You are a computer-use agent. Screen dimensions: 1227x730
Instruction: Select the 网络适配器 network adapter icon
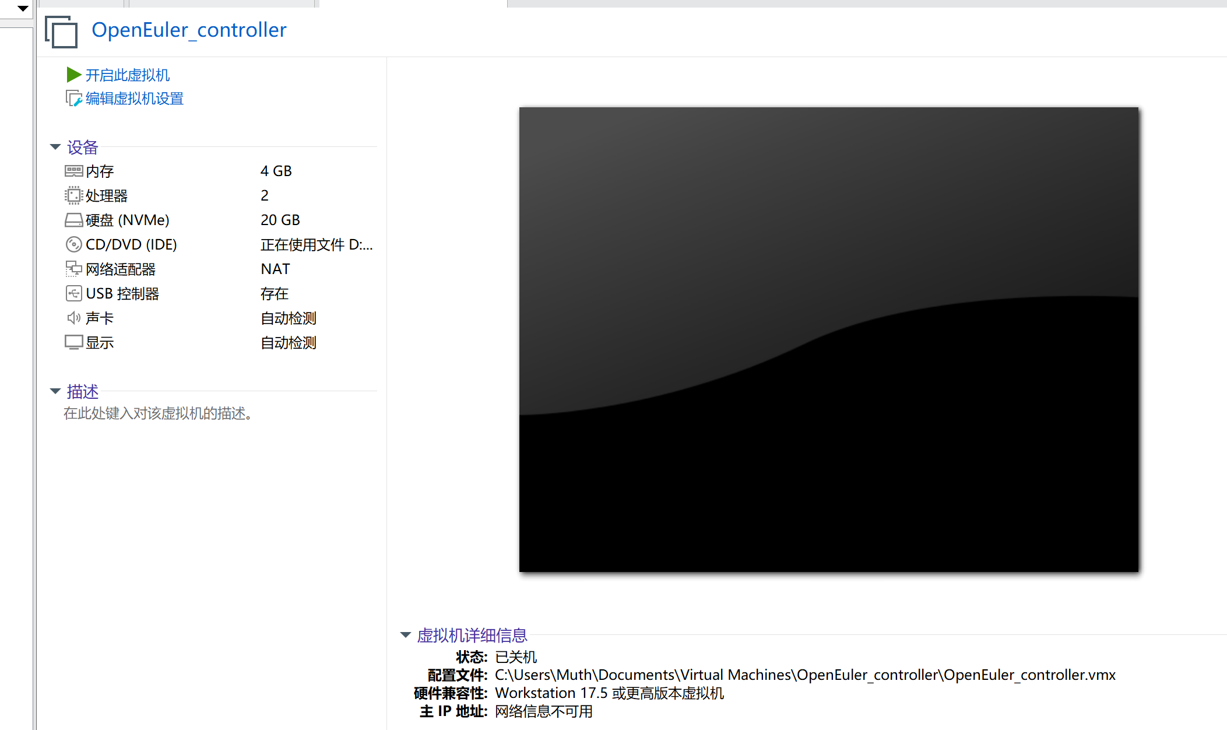pos(73,269)
